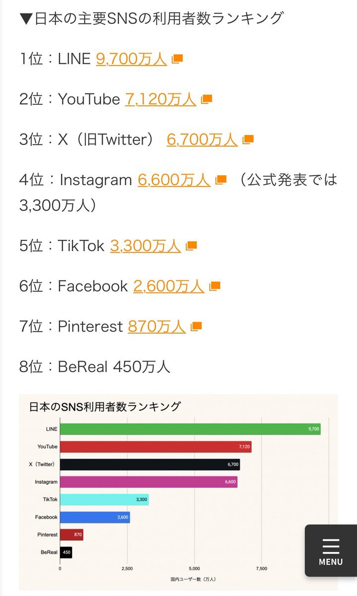Tap external link icon beside Facebook 2,600万人
The width and height of the screenshot is (357, 596).
pos(214,286)
